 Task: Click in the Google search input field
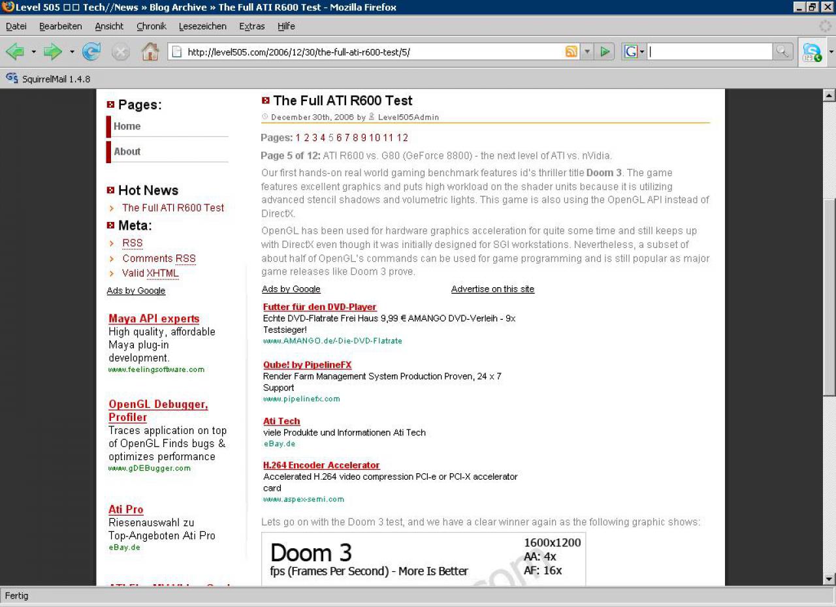point(710,52)
